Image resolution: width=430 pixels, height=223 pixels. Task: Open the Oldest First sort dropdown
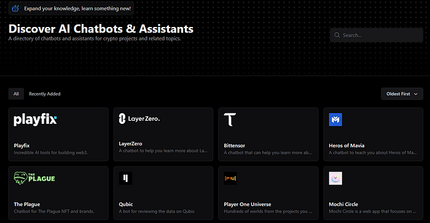(402, 94)
